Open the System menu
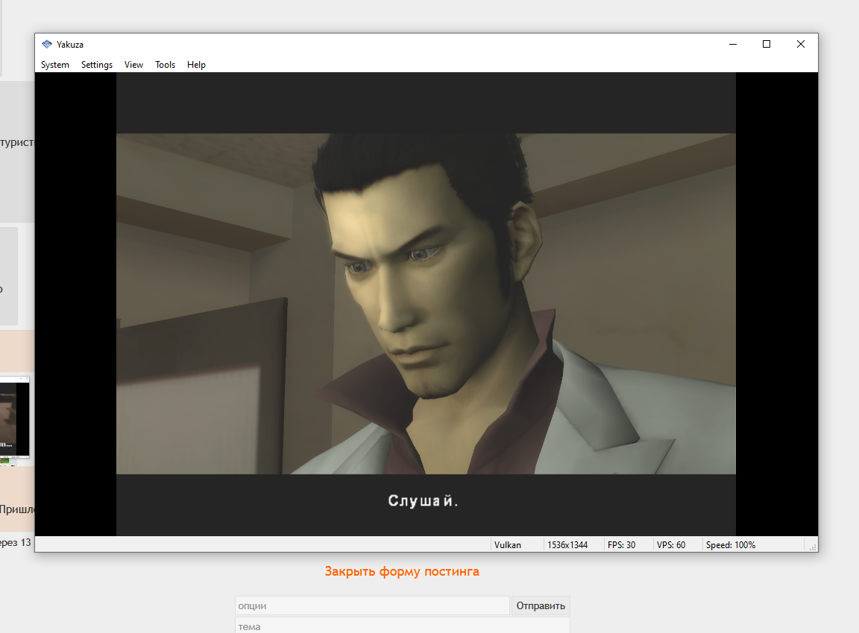Viewport: 859px width, 633px height. [x=54, y=65]
